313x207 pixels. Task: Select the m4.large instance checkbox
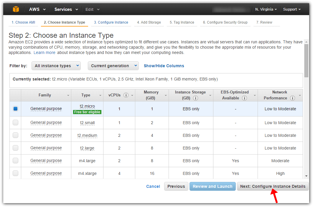15,161
